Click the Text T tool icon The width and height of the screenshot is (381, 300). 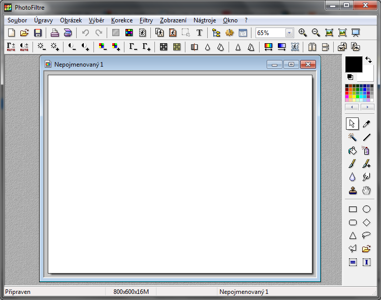[x=199, y=33]
